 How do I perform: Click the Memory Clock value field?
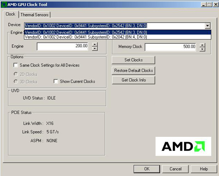170,47
